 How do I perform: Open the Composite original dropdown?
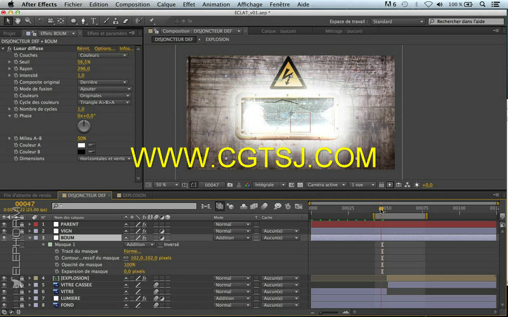tap(103, 82)
